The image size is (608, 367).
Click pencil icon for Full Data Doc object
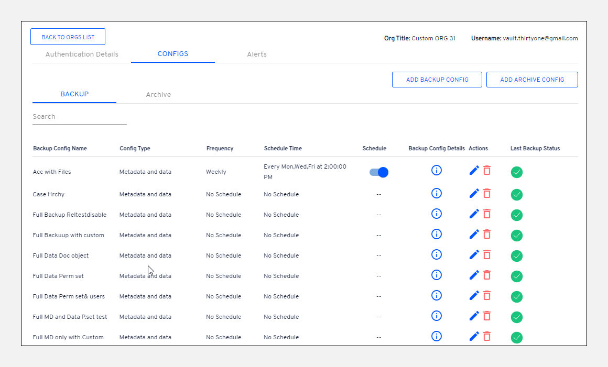click(x=474, y=255)
